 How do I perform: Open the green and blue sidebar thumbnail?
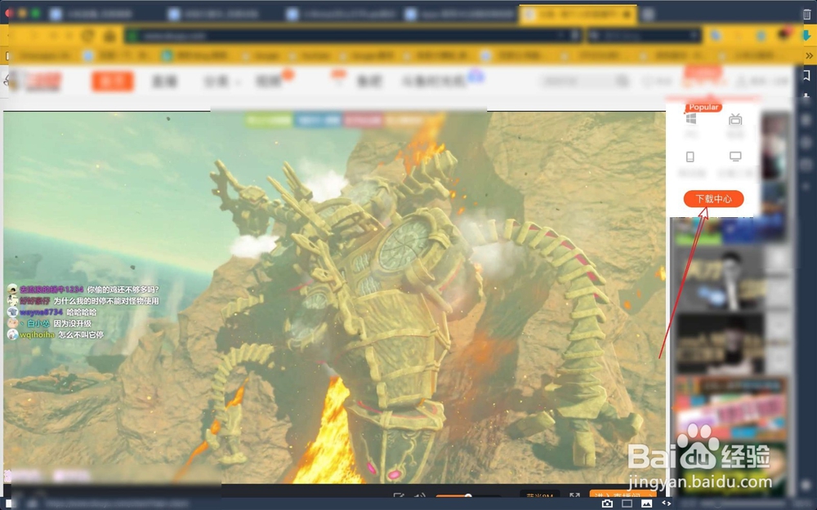pyautogui.click(x=730, y=231)
